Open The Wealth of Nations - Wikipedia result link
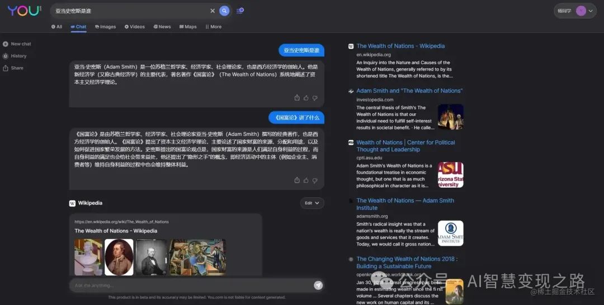604x305 pixels. 400,46
